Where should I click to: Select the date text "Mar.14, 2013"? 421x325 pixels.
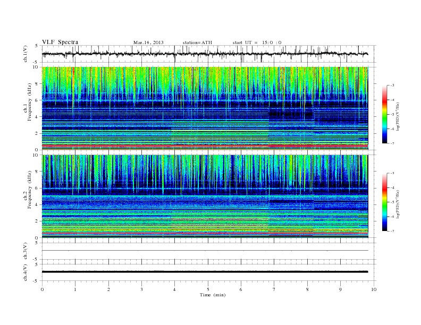[148, 42]
